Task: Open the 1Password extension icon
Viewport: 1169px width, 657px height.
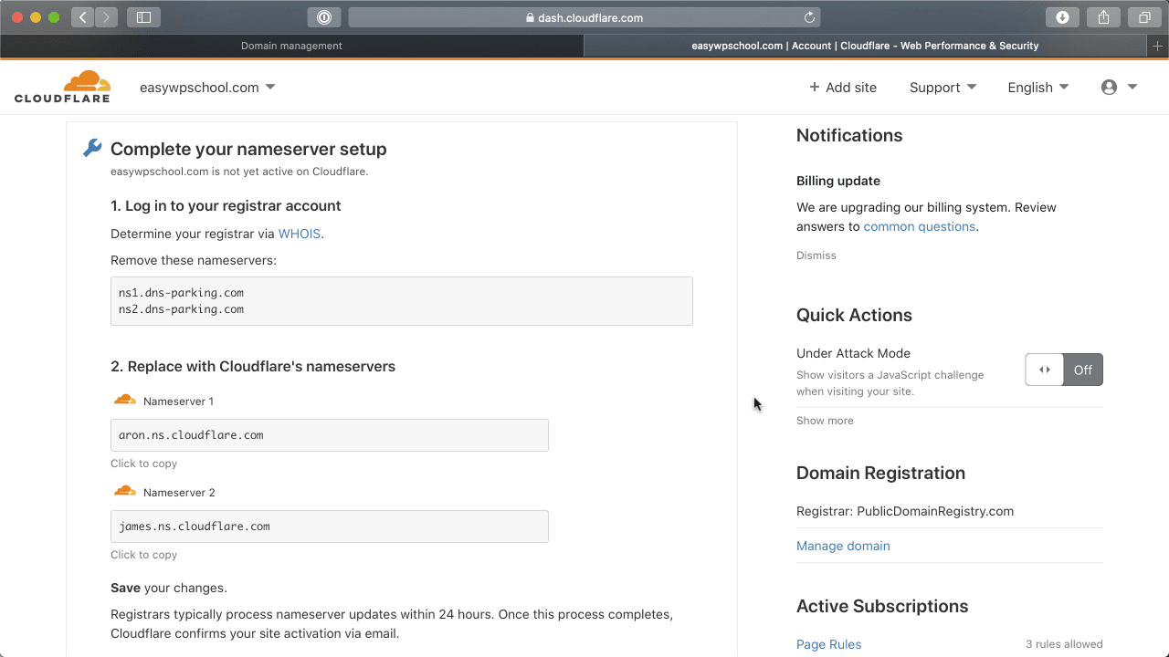Action: pos(324,17)
